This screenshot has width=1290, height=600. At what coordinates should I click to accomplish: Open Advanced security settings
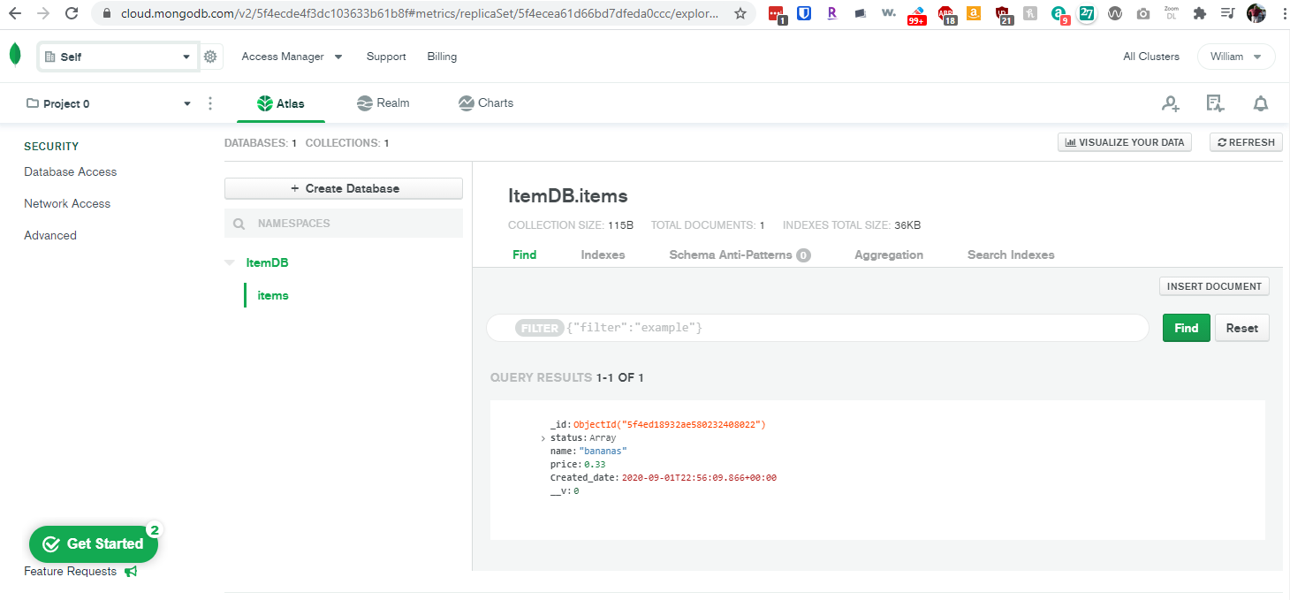(x=50, y=235)
